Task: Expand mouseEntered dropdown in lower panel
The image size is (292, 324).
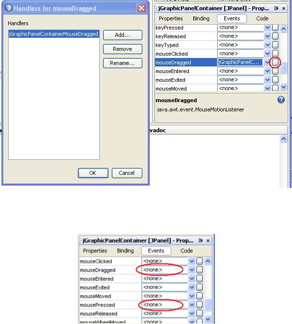Action: (192, 278)
